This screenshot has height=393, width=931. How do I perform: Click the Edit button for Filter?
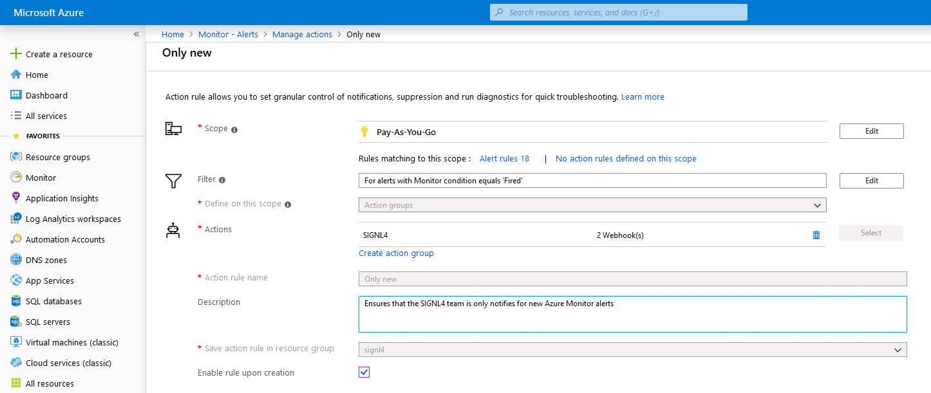click(x=872, y=181)
